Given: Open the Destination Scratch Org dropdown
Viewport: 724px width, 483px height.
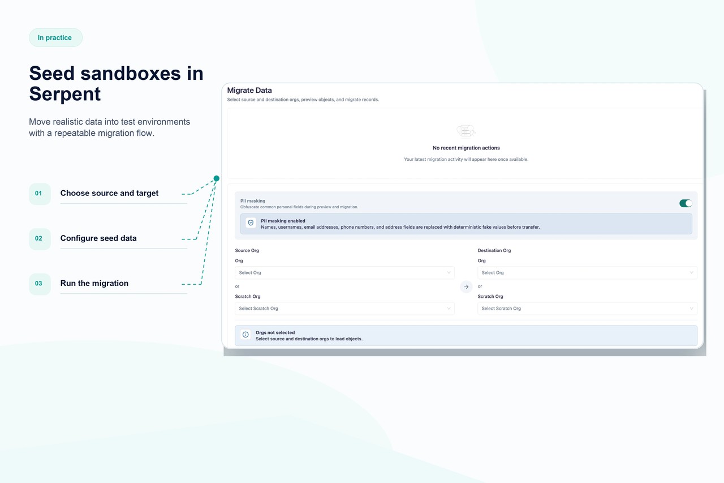Looking at the screenshot, I should point(587,309).
